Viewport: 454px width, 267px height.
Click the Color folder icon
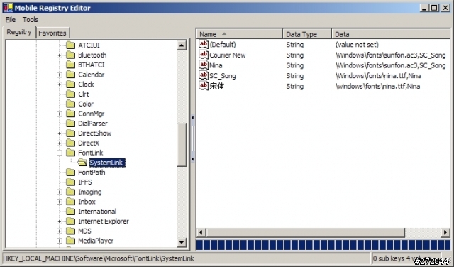(x=70, y=104)
